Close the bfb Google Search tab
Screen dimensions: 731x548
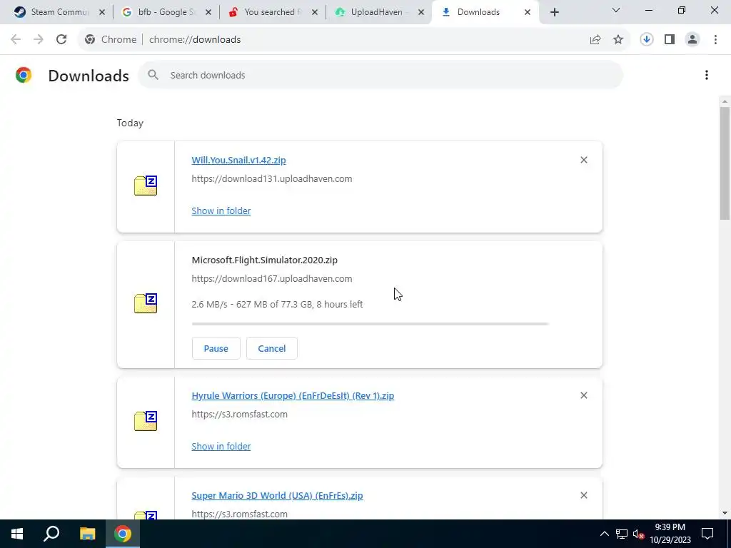[208, 12]
